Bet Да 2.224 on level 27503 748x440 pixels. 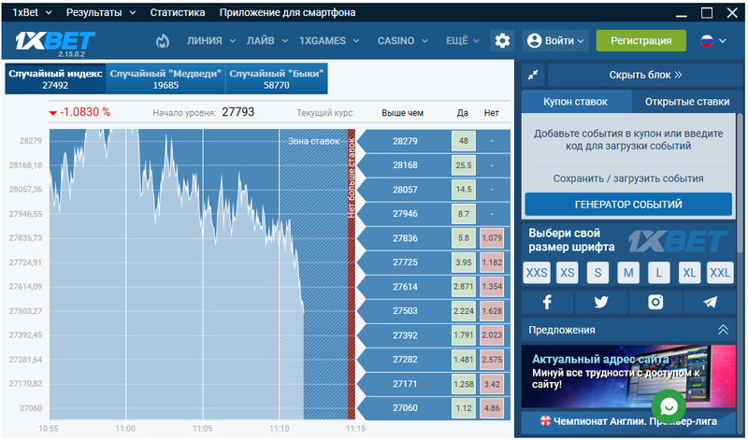click(463, 311)
